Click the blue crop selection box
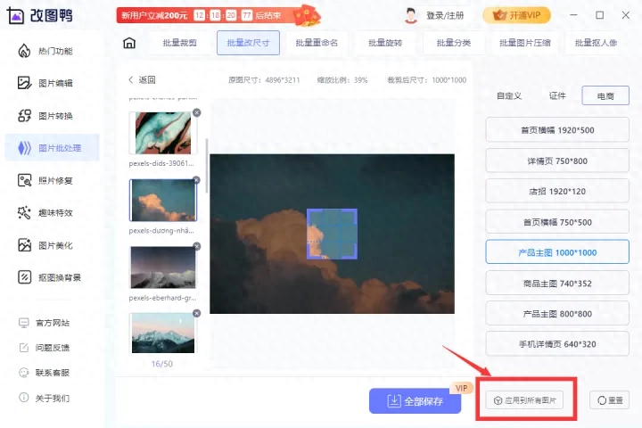Viewport: 642px width, 428px height. [332, 234]
